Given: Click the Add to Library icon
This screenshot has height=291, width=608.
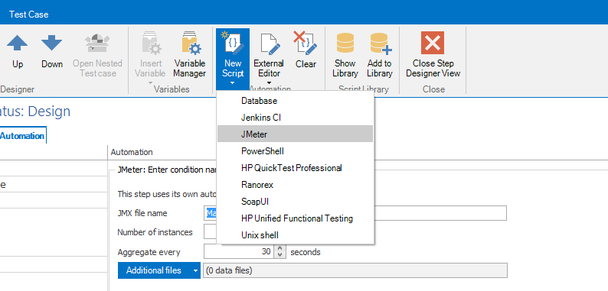Looking at the screenshot, I should [x=381, y=44].
